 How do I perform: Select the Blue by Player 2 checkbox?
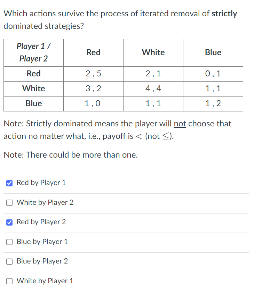[x=9, y=261]
